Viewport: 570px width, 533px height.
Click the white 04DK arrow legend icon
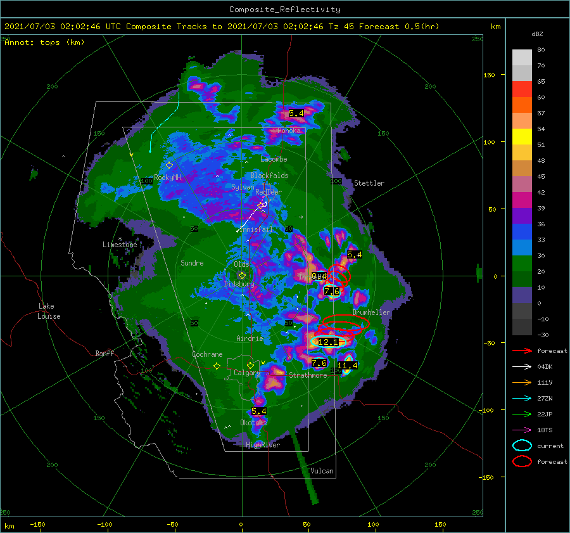click(x=522, y=366)
